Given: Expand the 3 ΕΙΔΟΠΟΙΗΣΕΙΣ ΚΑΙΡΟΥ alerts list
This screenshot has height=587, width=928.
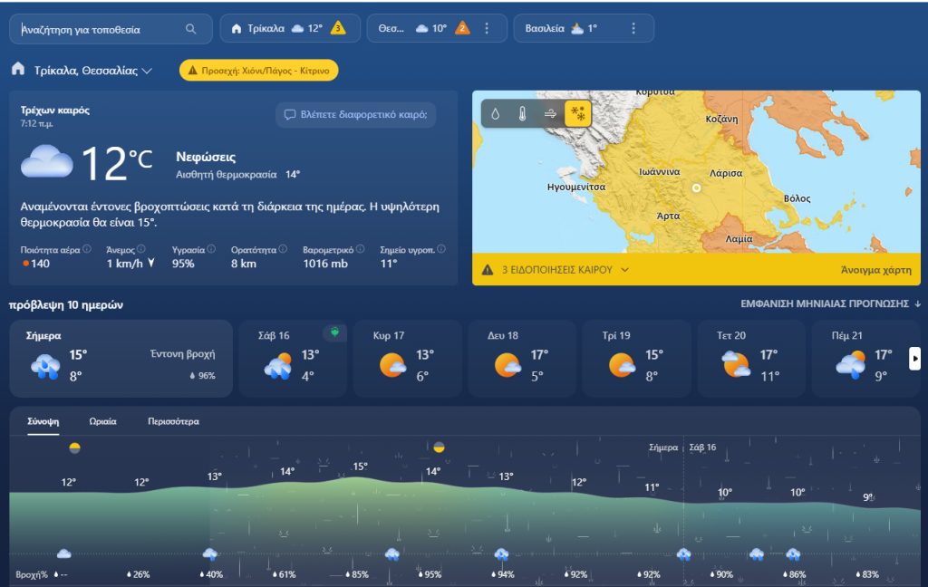Looking at the screenshot, I should click(625, 270).
